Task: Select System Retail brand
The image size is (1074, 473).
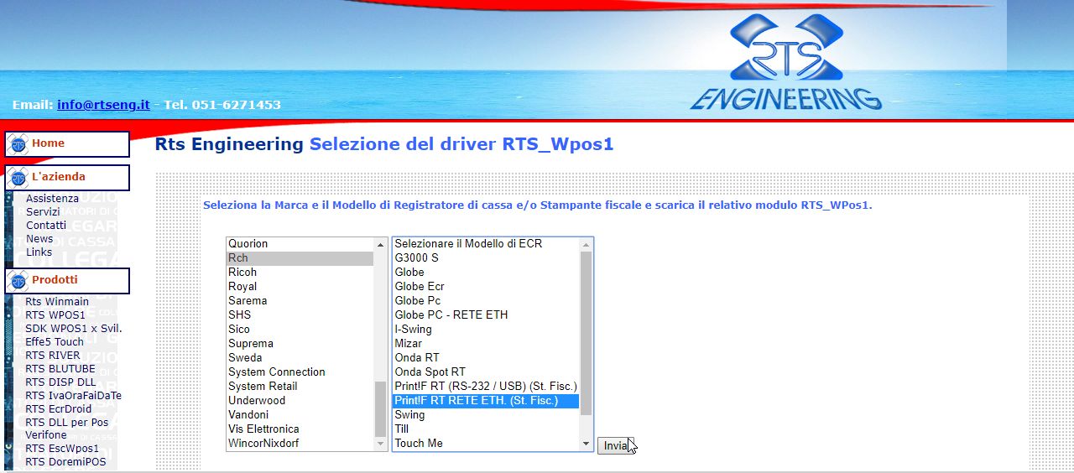Action: coord(300,387)
